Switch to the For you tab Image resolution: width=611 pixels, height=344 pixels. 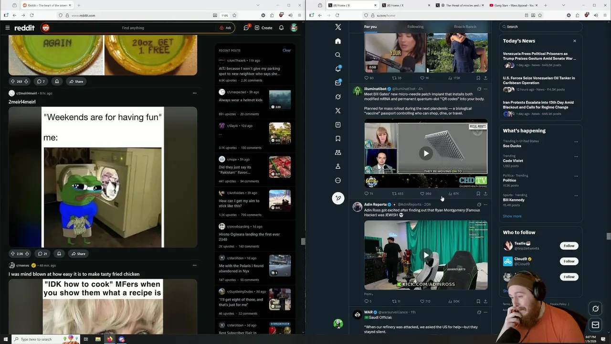[370, 27]
